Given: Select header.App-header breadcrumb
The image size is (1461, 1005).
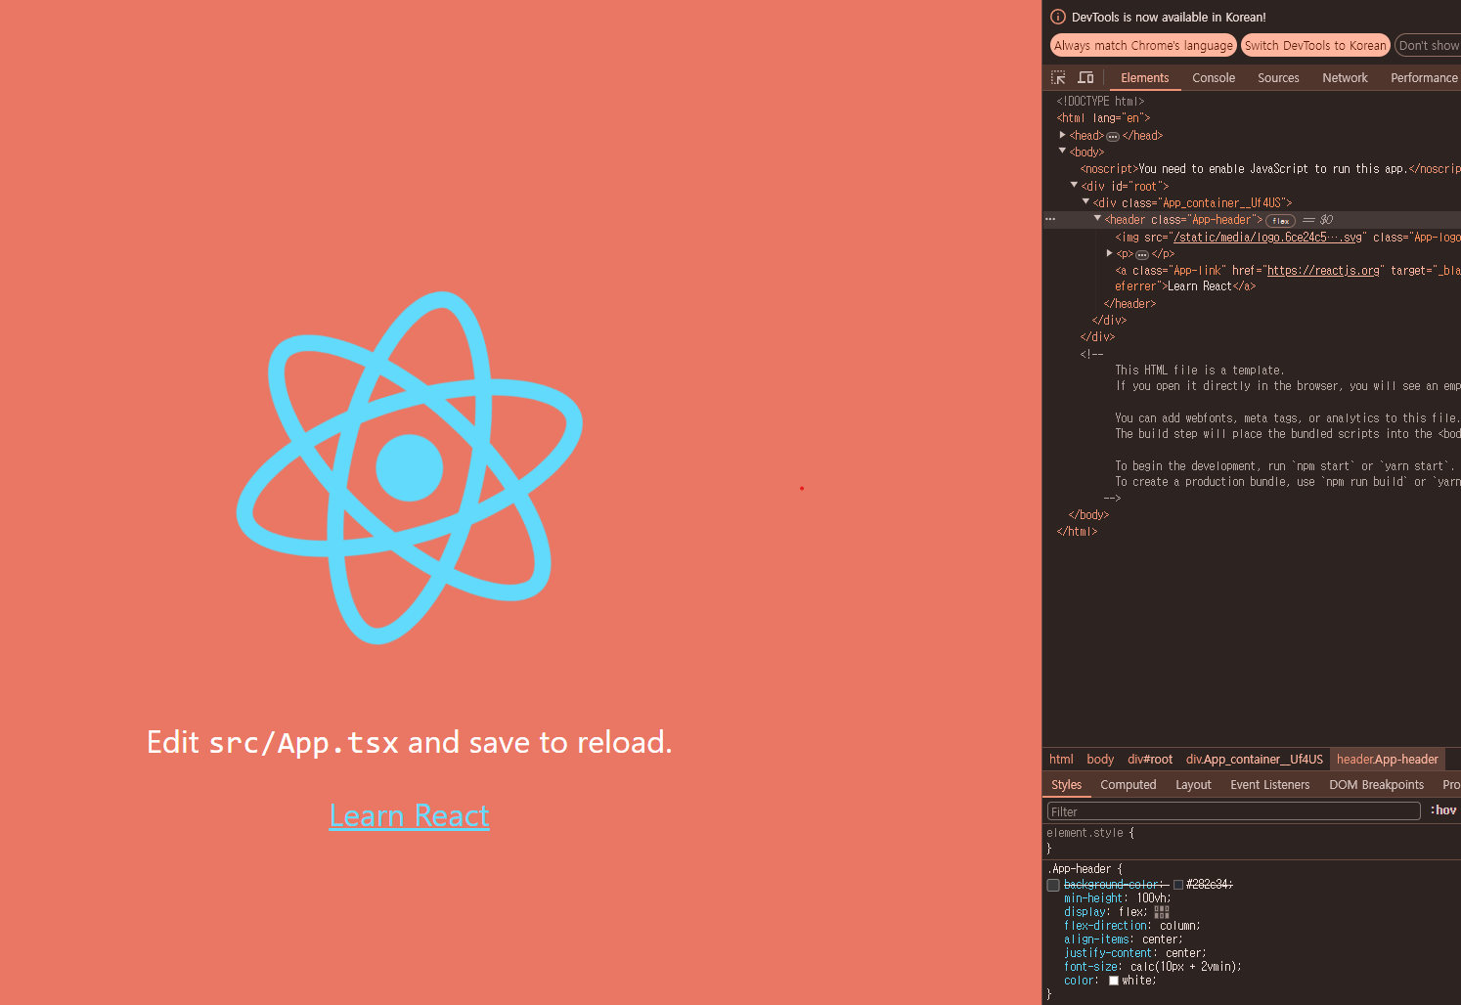Looking at the screenshot, I should click(1388, 760).
